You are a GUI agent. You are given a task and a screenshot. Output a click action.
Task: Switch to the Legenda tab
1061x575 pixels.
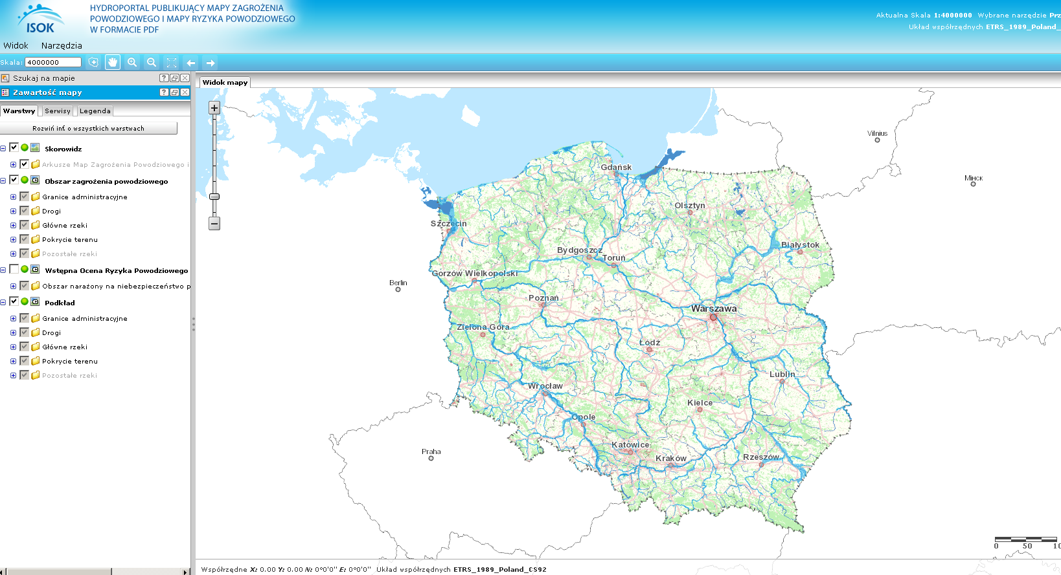[95, 111]
